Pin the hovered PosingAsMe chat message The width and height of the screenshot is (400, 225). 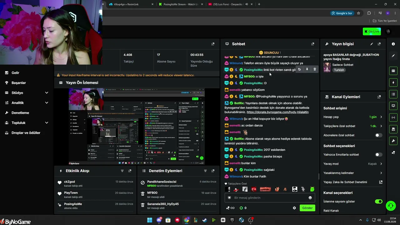point(307,69)
